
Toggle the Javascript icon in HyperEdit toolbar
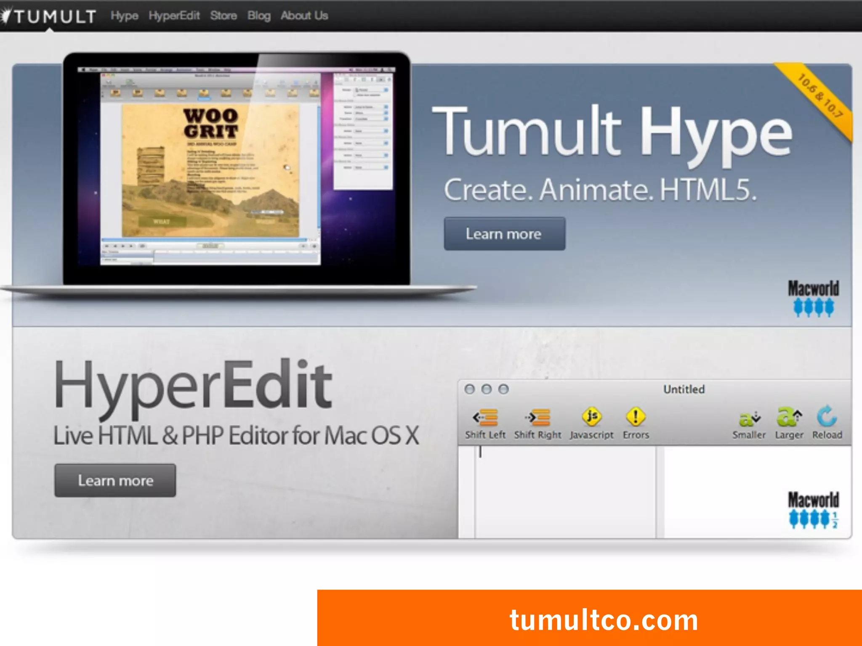click(592, 417)
